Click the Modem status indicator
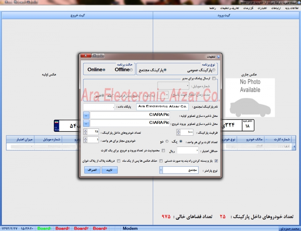This screenshot has height=231, width=301. [130, 228]
